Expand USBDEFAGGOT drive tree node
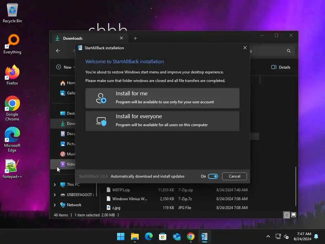Screen dimensions: 325x244 [55, 195]
